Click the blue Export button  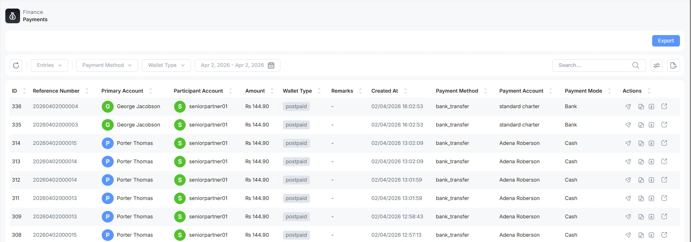point(666,41)
